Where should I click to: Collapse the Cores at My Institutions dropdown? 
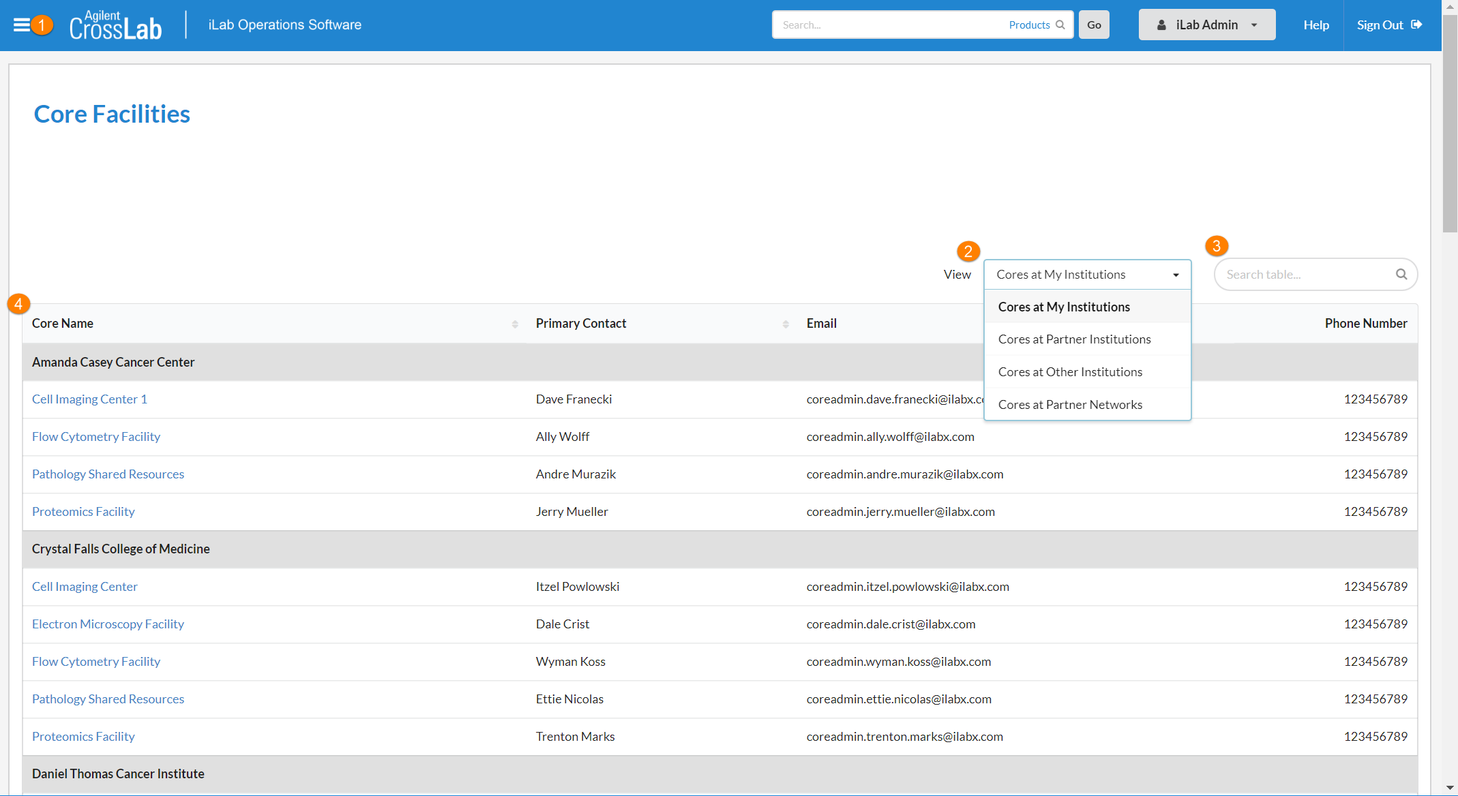click(1087, 275)
